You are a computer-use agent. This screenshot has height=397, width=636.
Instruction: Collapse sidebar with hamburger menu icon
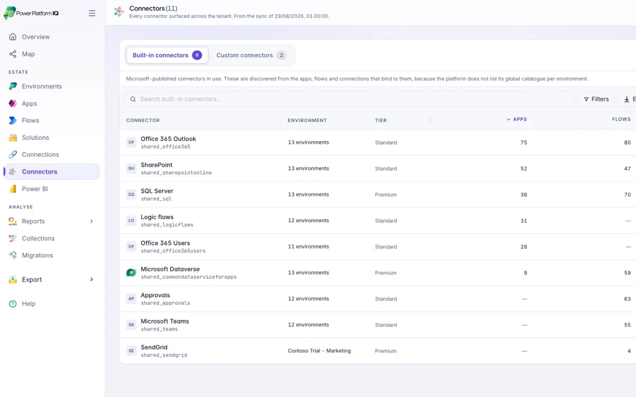(x=92, y=13)
